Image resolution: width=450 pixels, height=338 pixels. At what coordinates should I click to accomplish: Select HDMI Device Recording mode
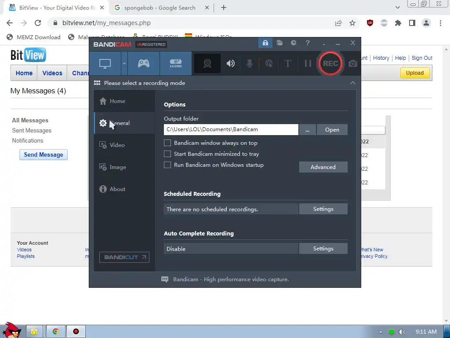tap(176, 63)
